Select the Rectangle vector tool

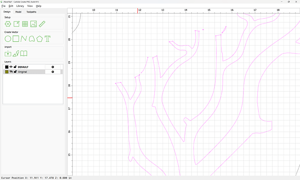16,39
